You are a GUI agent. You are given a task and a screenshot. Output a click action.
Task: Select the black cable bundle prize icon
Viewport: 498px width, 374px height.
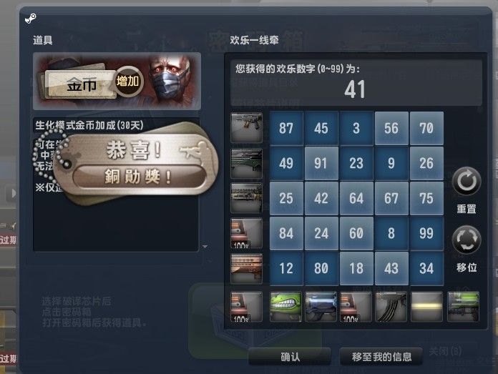(391, 307)
